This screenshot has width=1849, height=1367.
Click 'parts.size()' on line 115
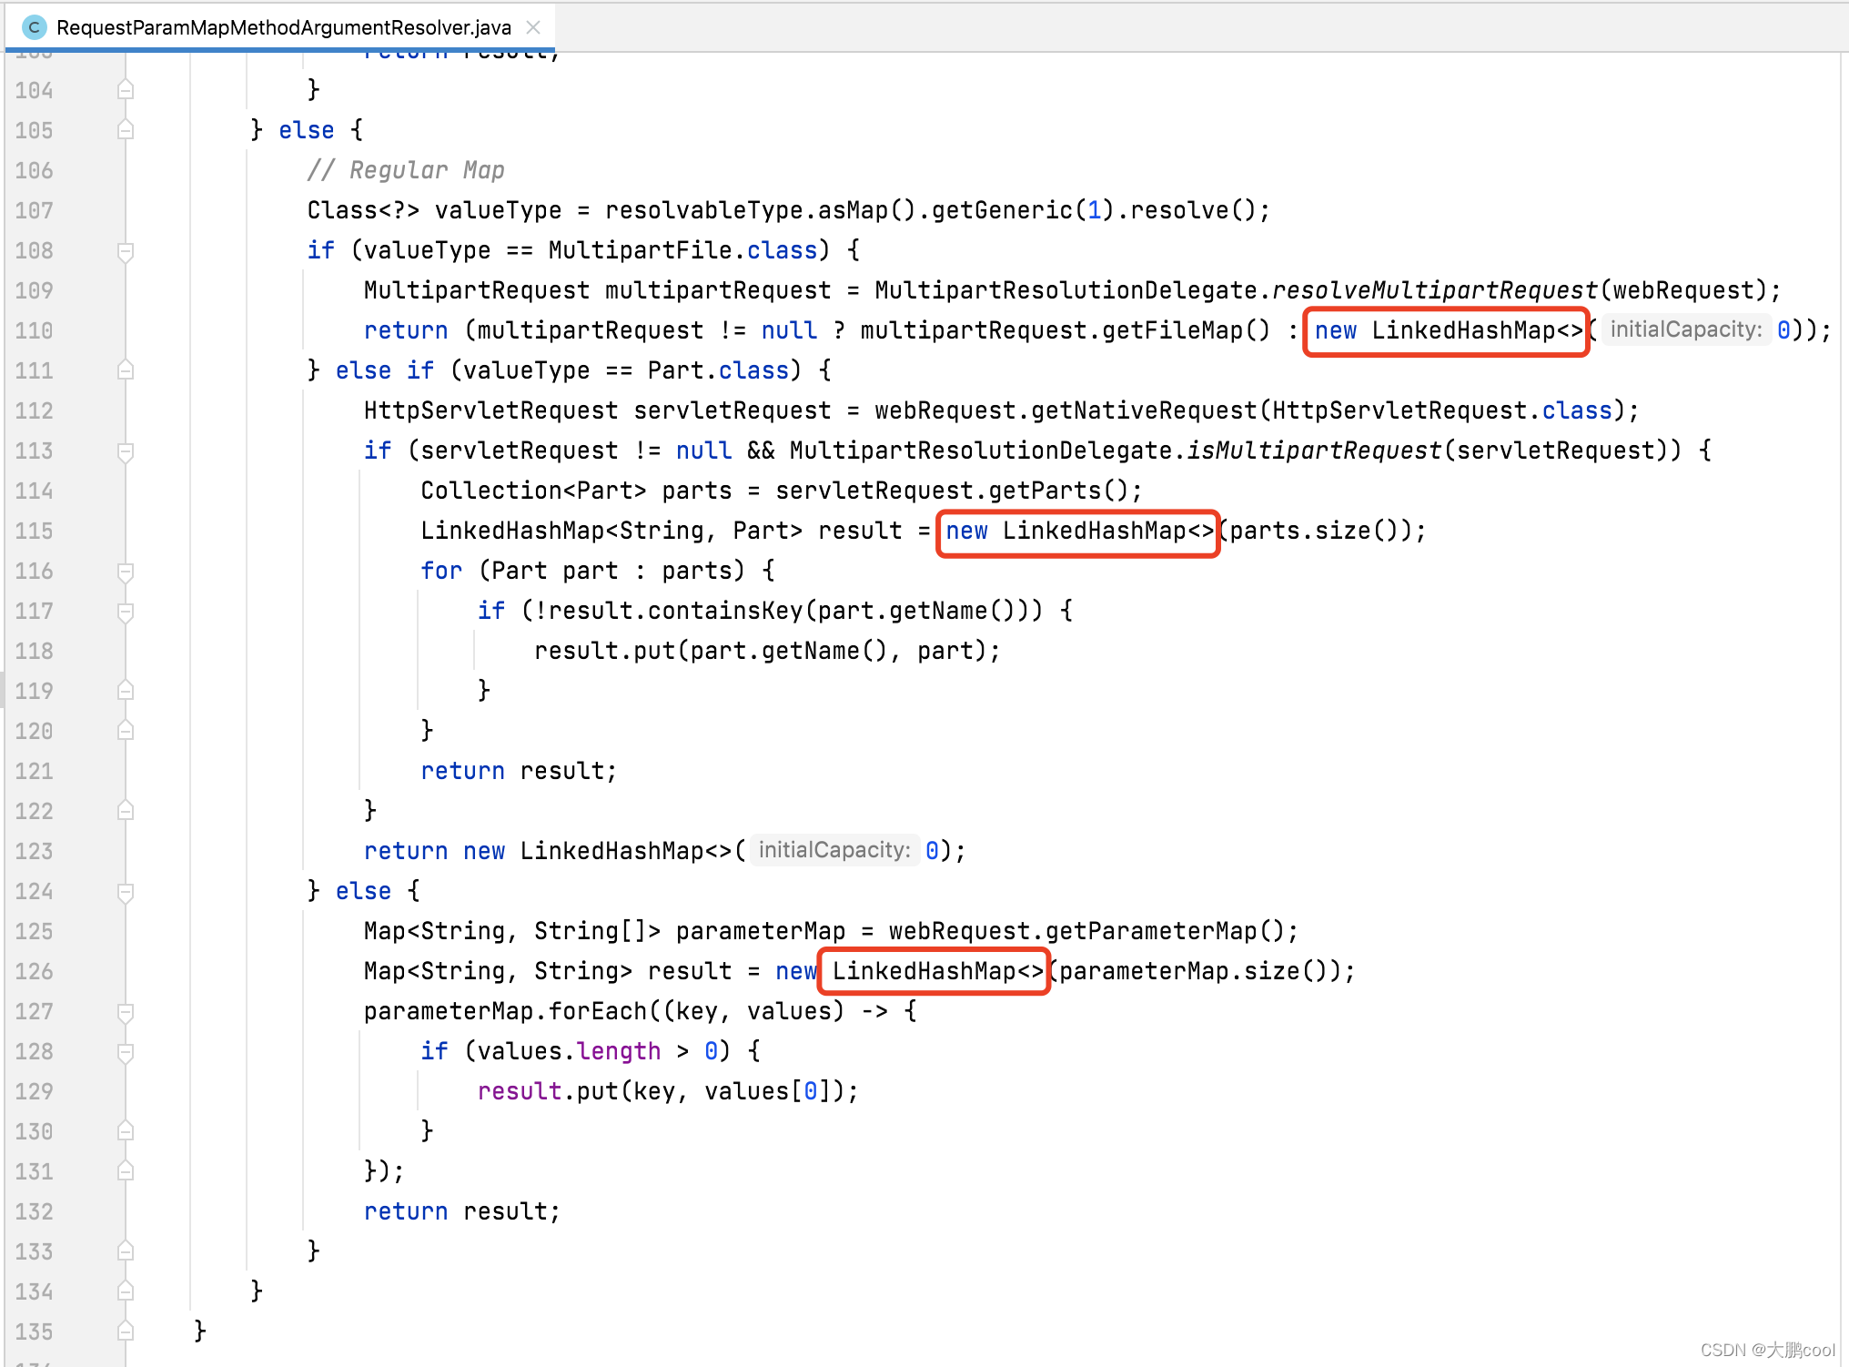[1314, 531]
